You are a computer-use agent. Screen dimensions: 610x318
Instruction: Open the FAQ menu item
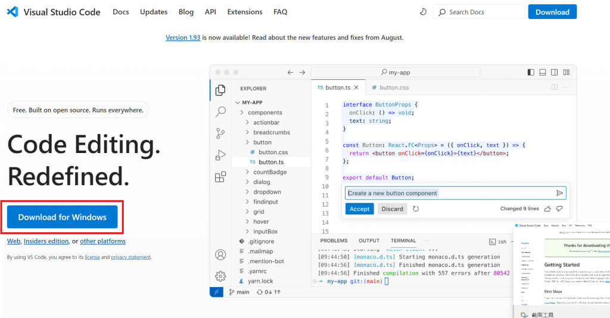[280, 12]
